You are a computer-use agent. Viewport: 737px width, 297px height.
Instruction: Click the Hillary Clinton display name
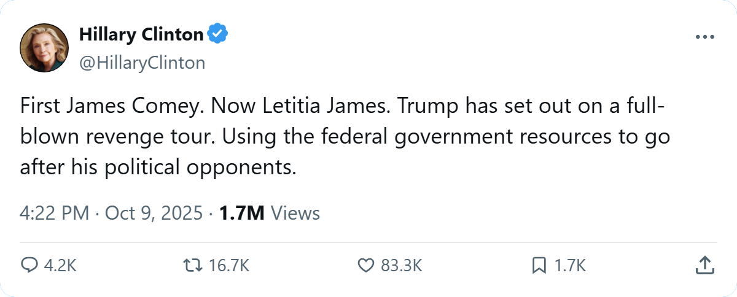pyautogui.click(x=141, y=35)
